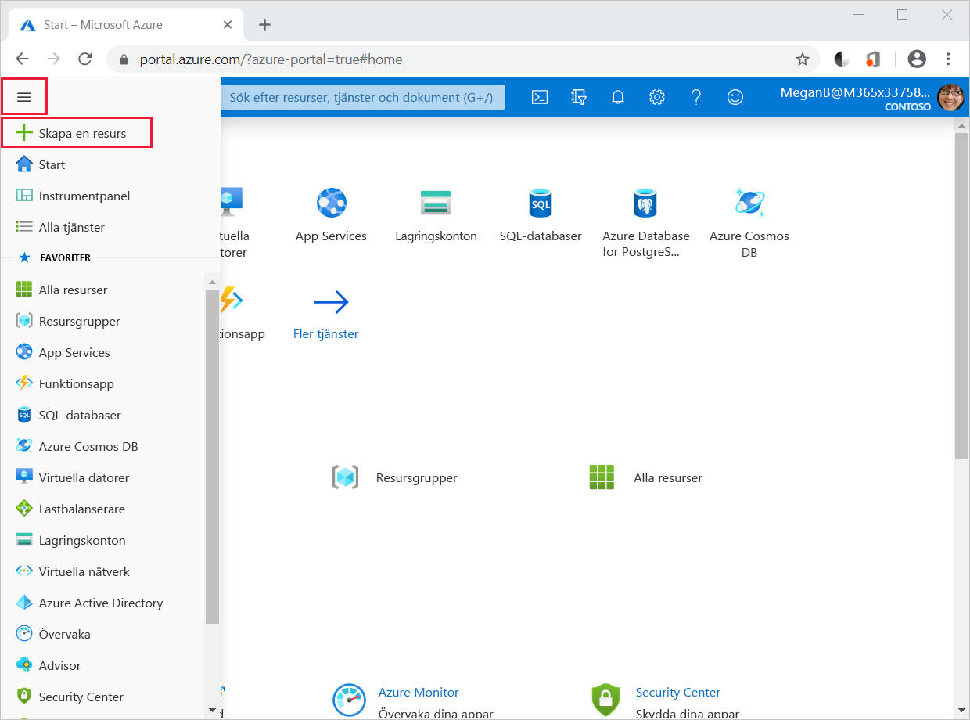Send feedback via the smiley icon
This screenshot has width=970, height=720.
pos(735,97)
